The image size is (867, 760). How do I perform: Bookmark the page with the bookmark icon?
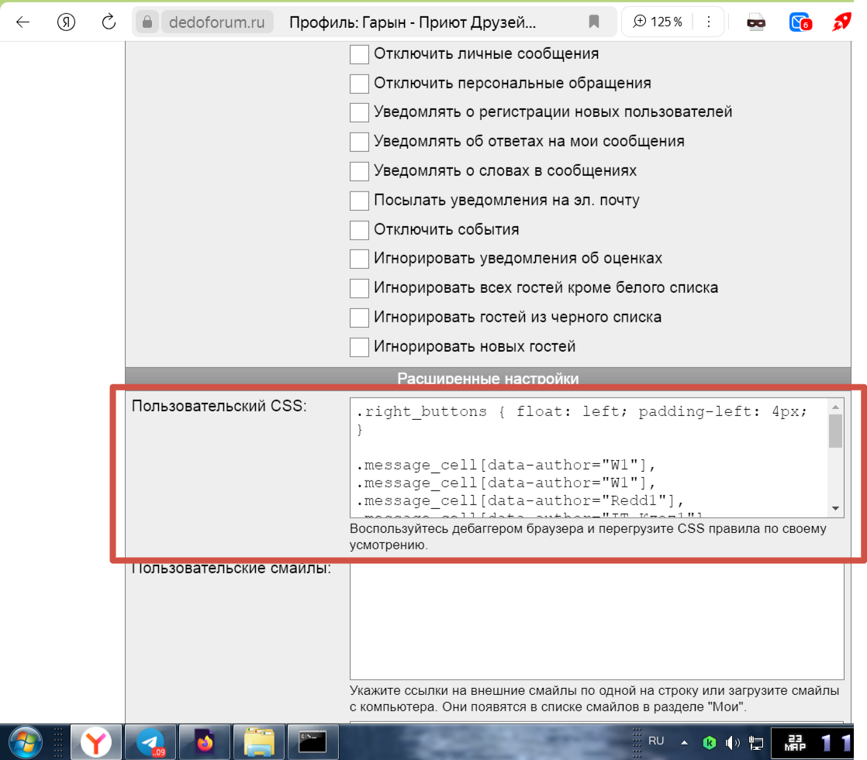(x=594, y=22)
